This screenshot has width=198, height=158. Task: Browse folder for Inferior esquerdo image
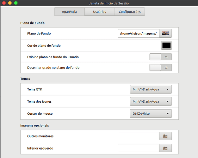coord(165,148)
